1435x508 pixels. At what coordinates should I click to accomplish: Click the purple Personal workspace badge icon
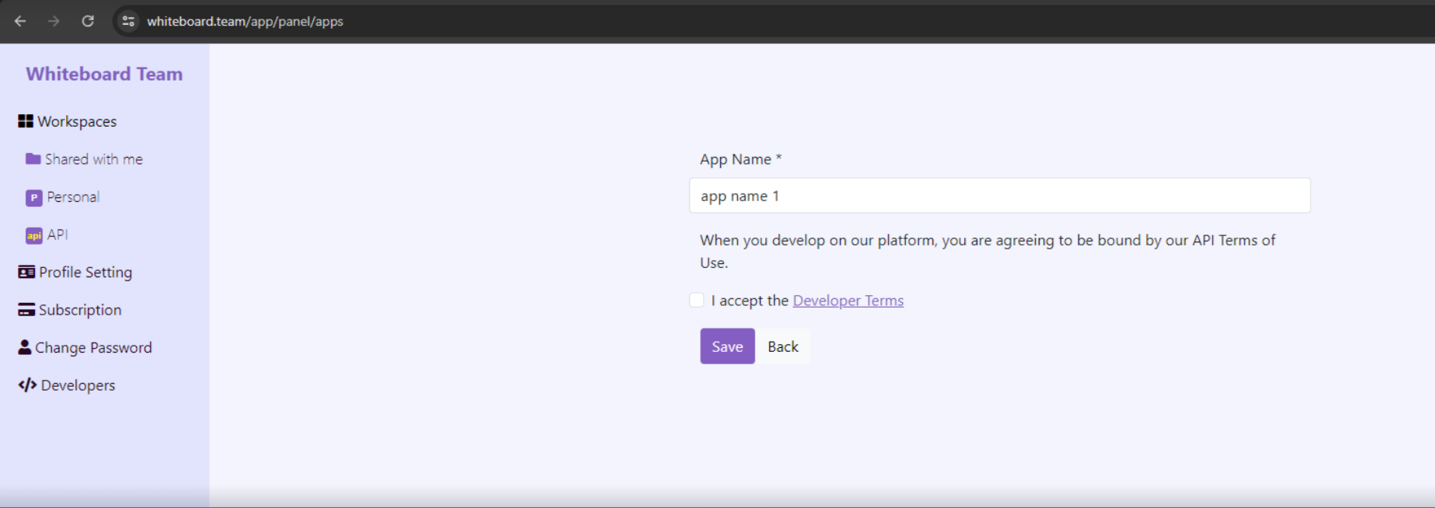coord(33,197)
